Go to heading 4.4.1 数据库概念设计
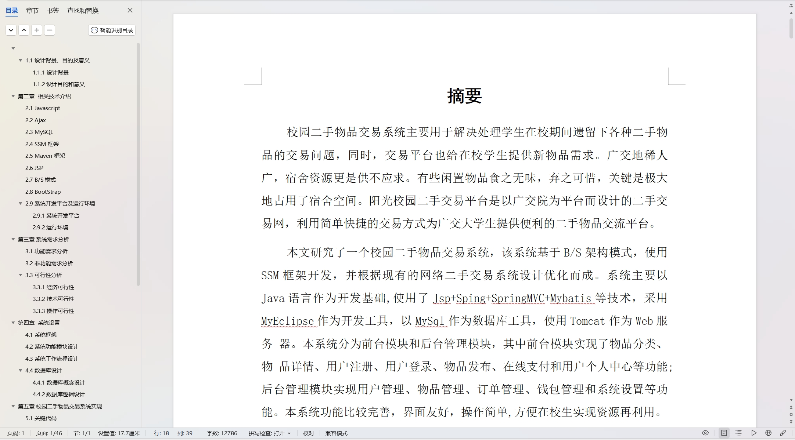 click(x=59, y=382)
